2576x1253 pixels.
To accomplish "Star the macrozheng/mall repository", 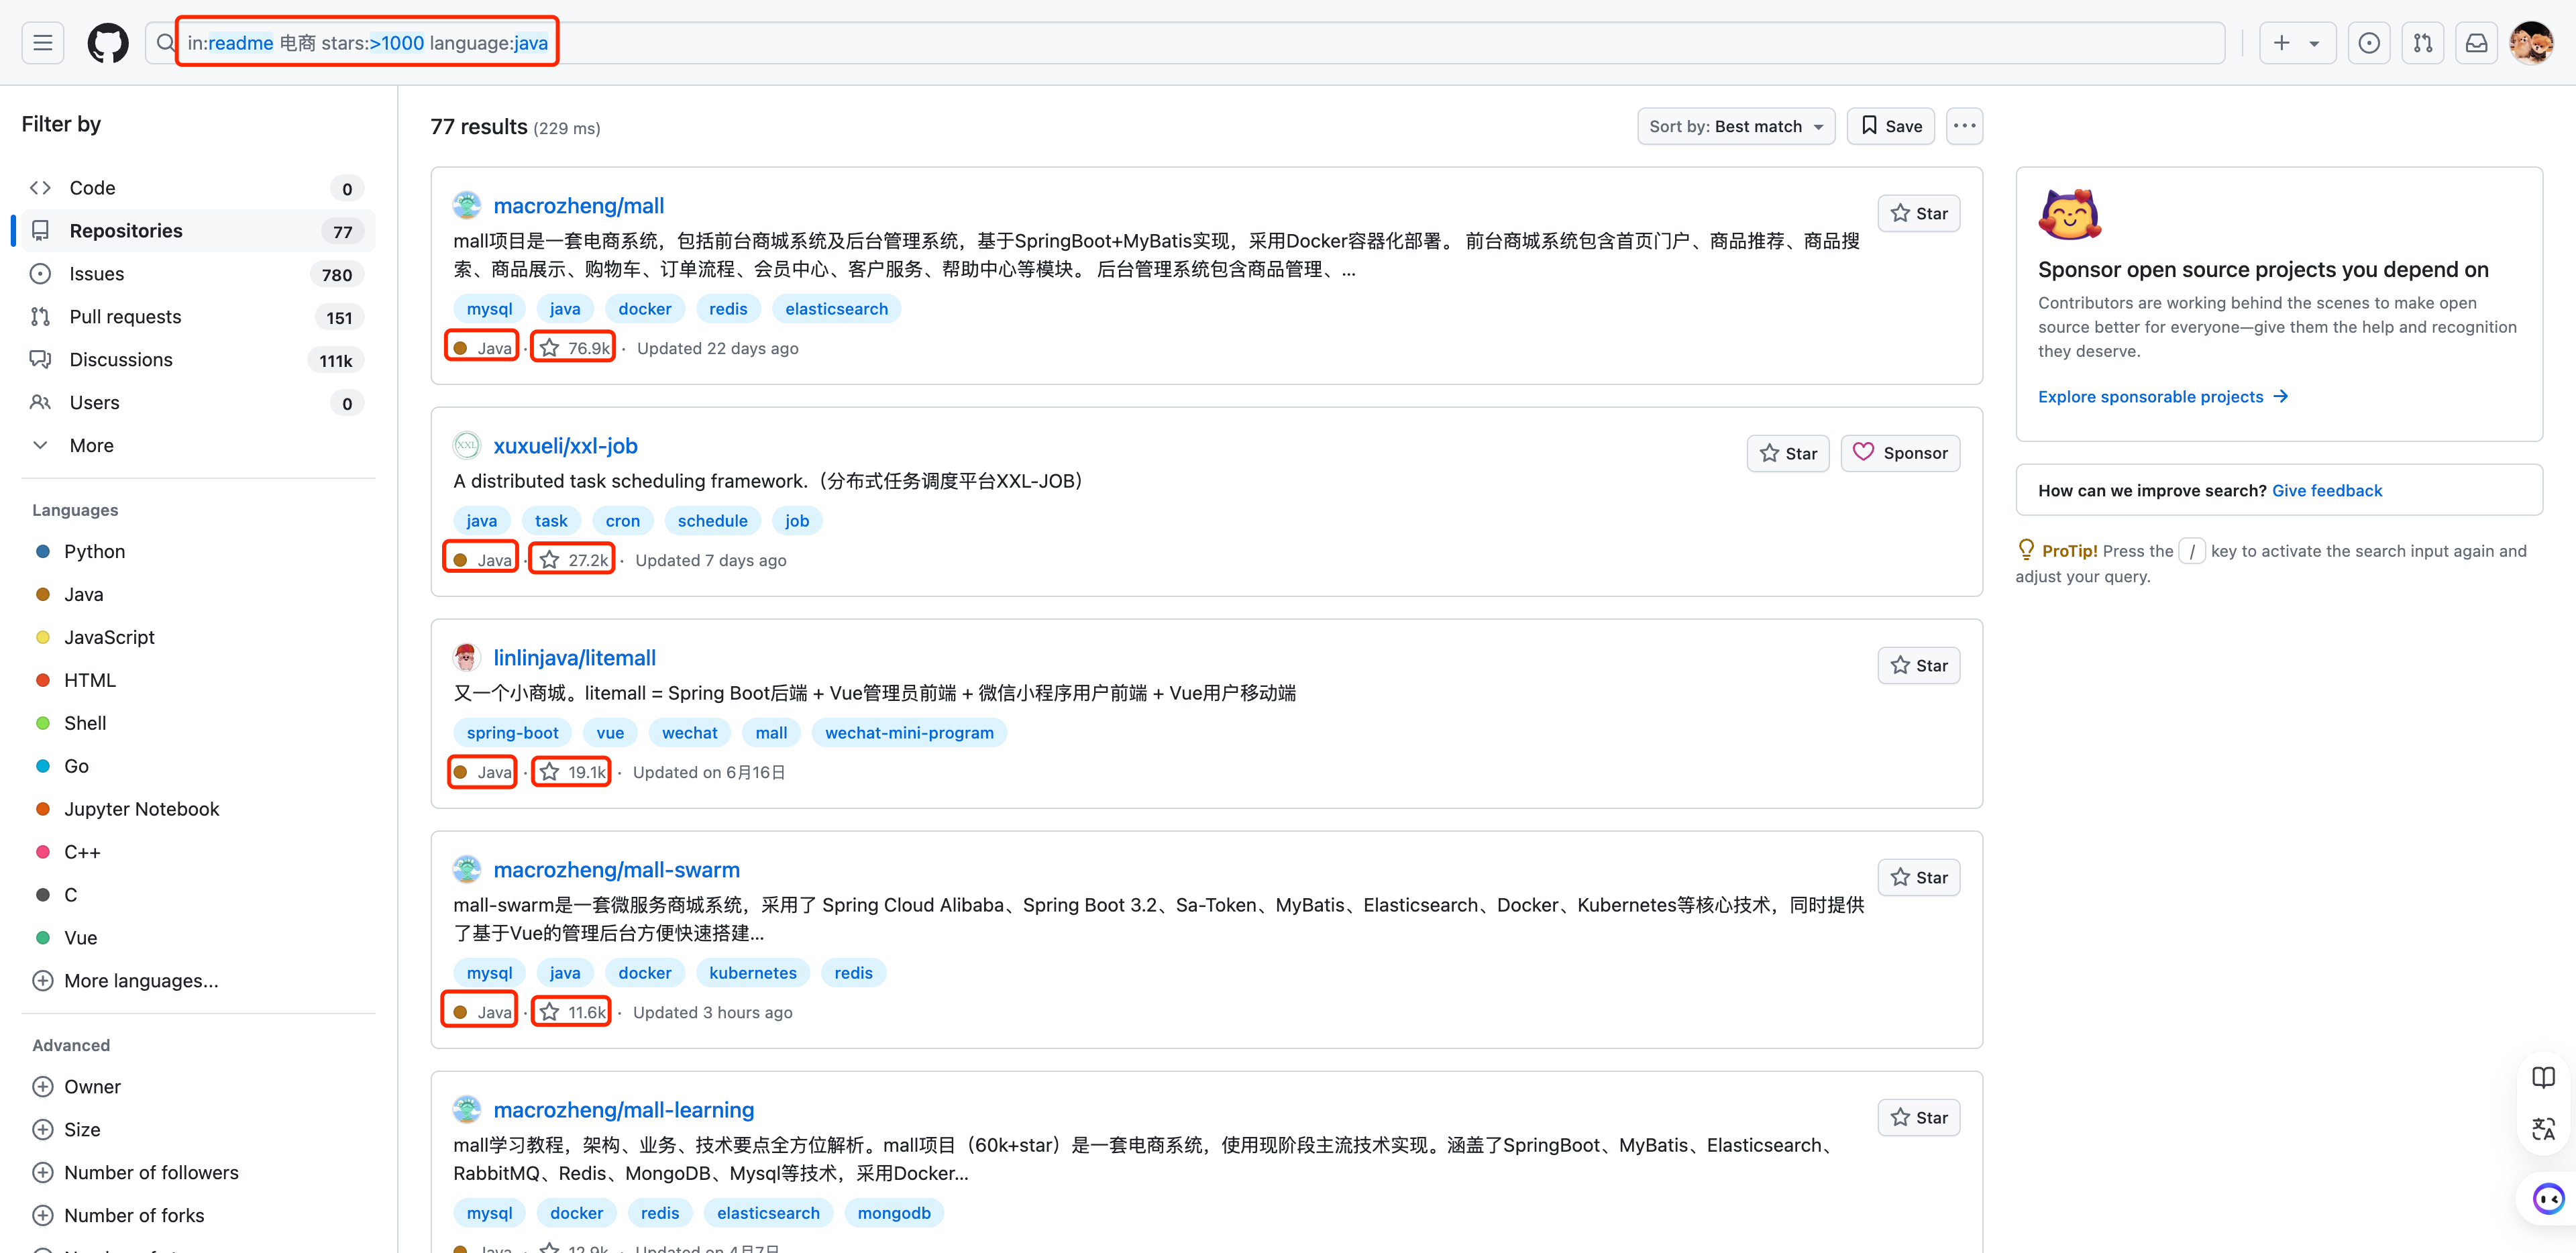I will pos(1918,213).
